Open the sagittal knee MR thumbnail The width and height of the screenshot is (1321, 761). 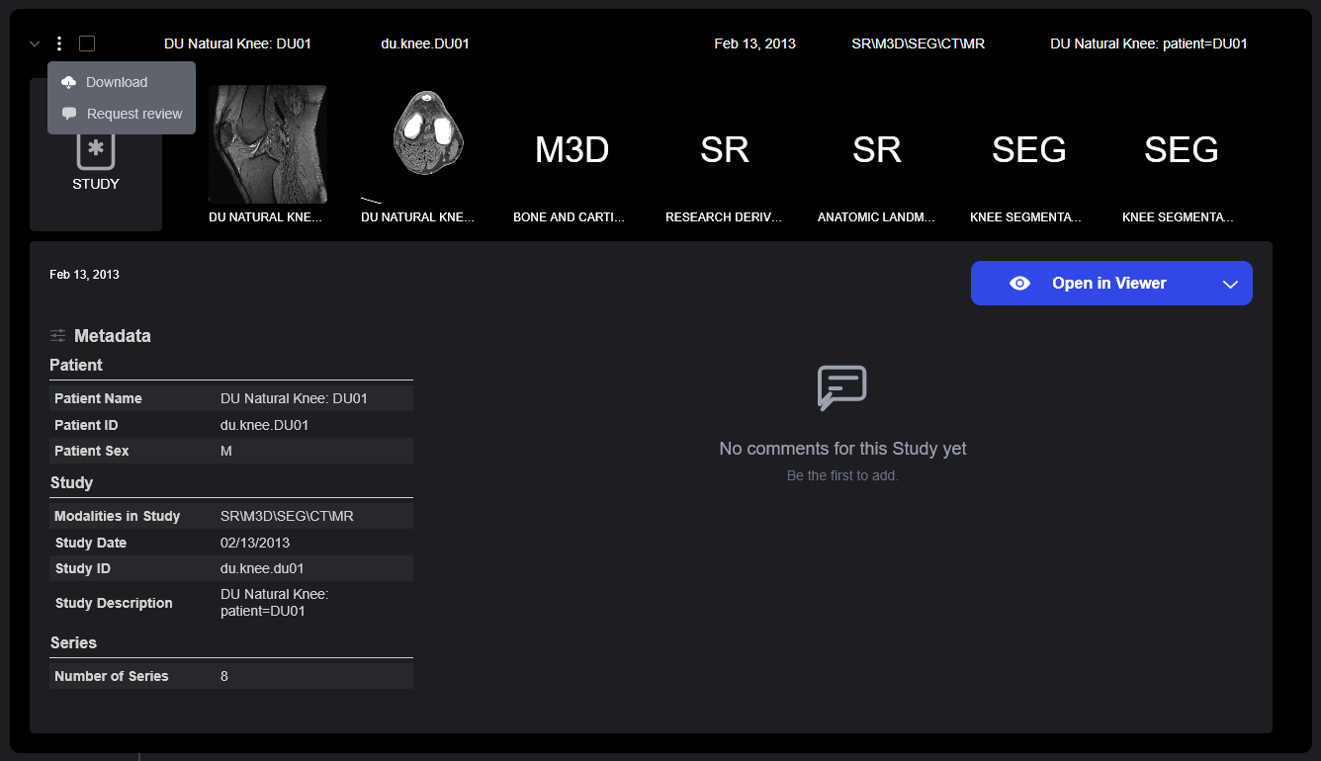pos(268,144)
